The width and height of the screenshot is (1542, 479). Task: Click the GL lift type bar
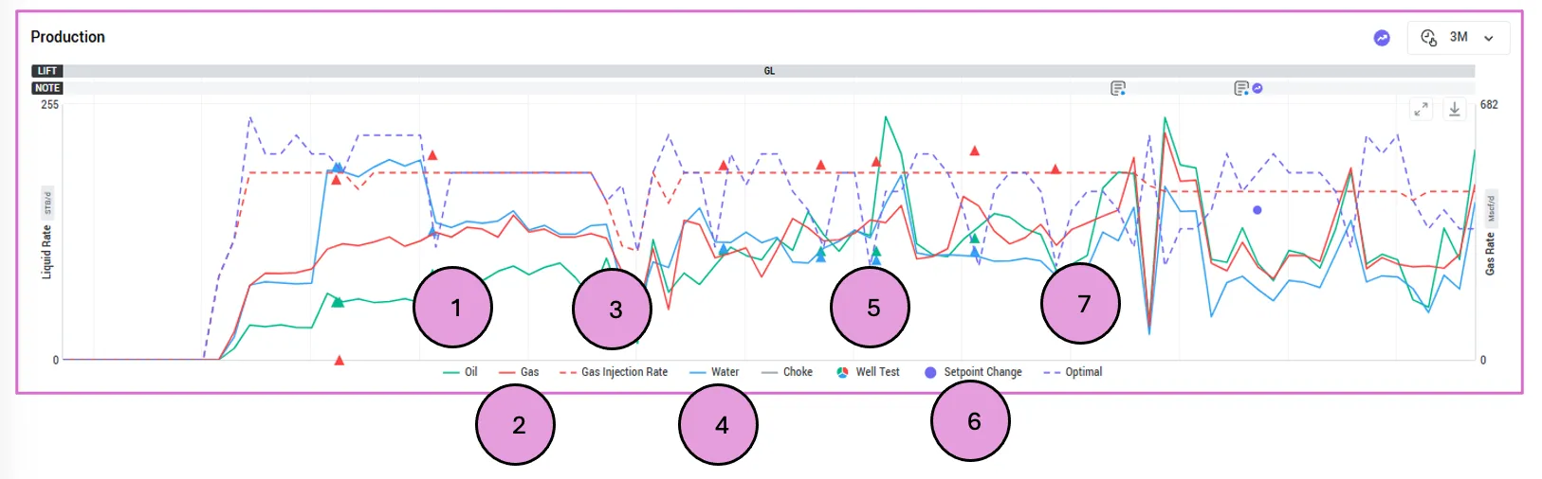769,71
